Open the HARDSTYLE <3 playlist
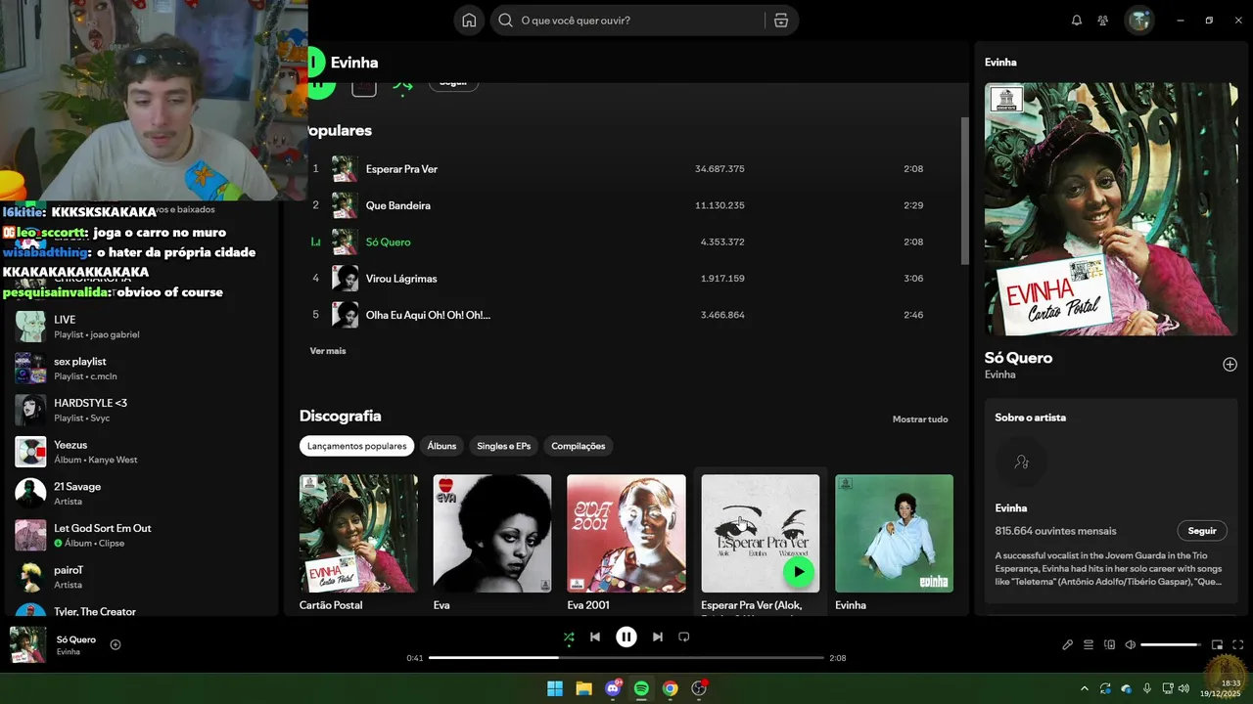 pyautogui.click(x=142, y=410)
